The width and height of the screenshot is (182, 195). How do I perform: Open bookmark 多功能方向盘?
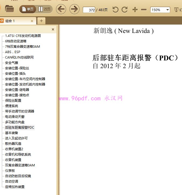point(15,122)
